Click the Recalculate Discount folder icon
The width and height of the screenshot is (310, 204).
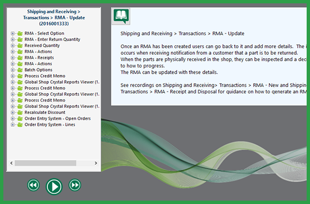pos(20,112)
